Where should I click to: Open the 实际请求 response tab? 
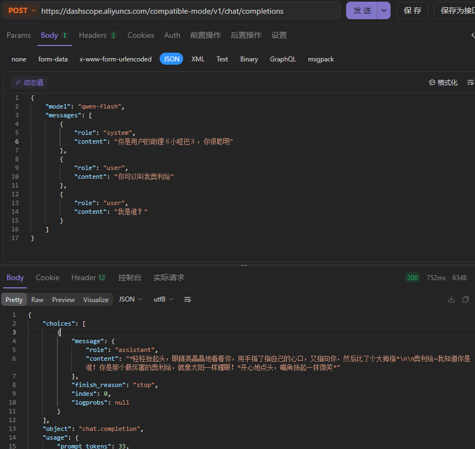tap(168, 277)
